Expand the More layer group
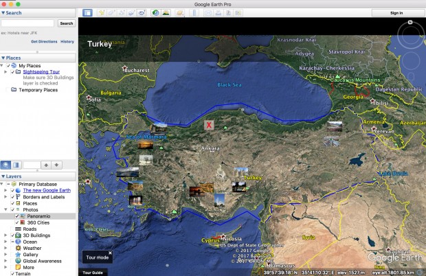426x276 pixels. [x=5, y=267]
